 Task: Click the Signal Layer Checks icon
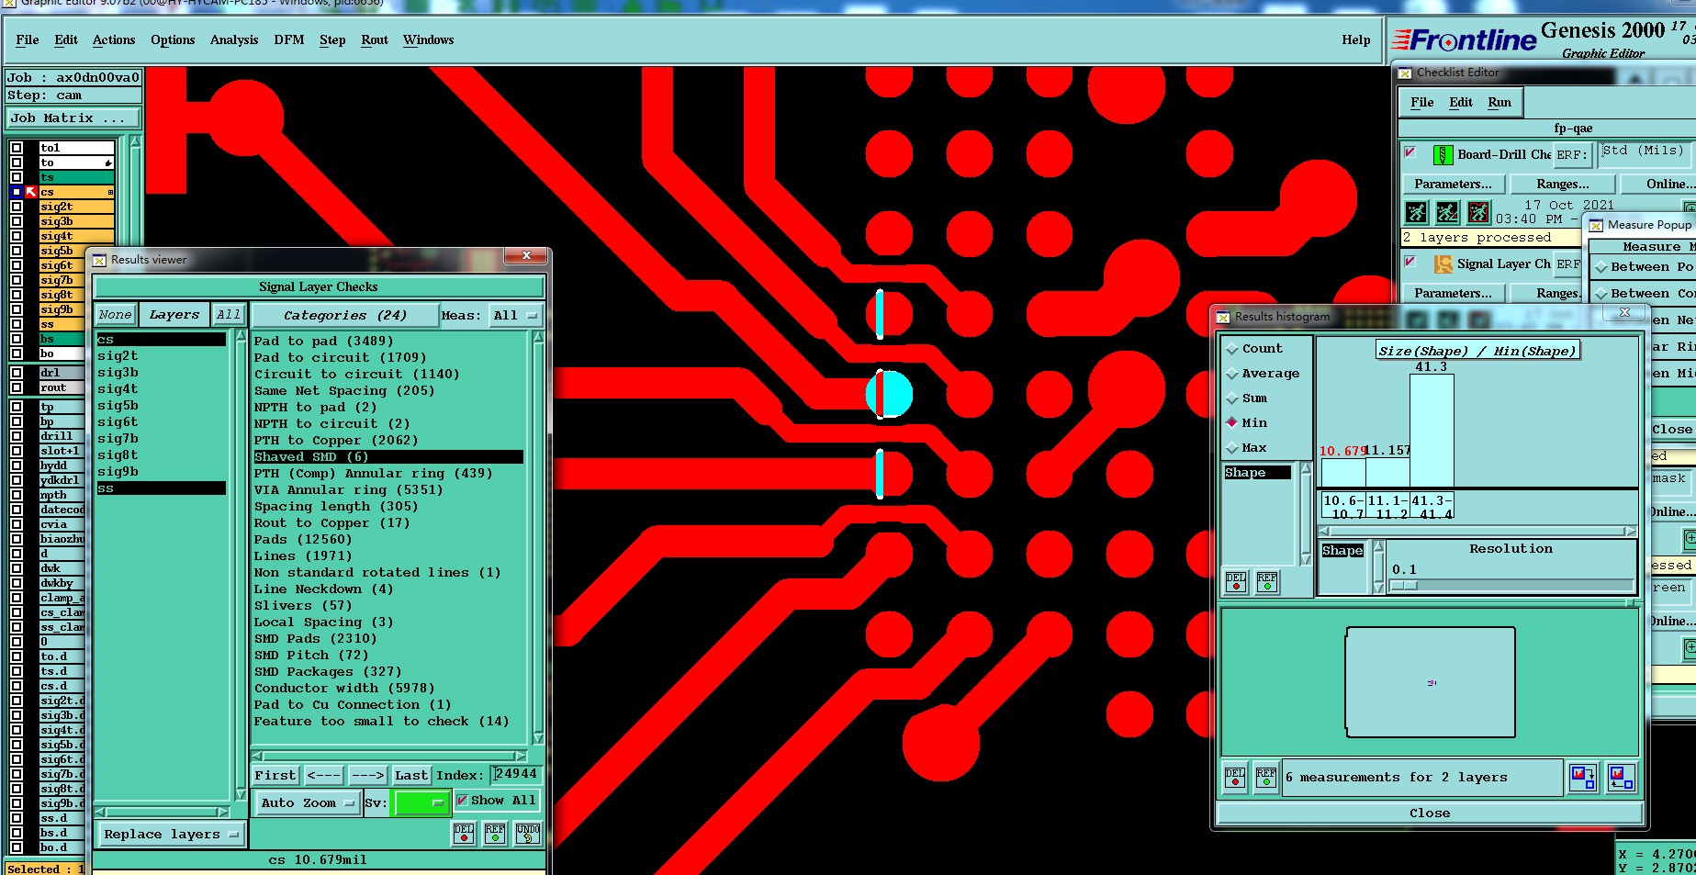tap(1443, 264)
